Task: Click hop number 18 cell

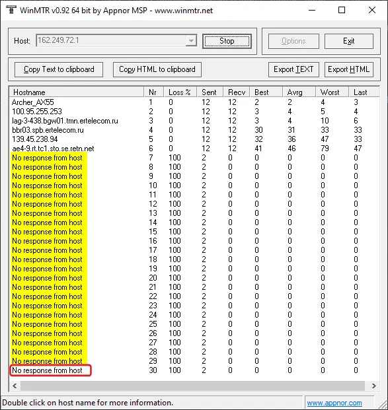Action: pos(153,259)
